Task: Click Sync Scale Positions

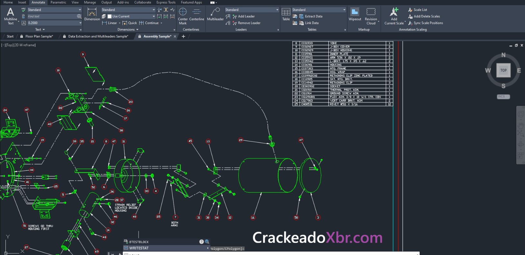Action: tap(425, 23)
